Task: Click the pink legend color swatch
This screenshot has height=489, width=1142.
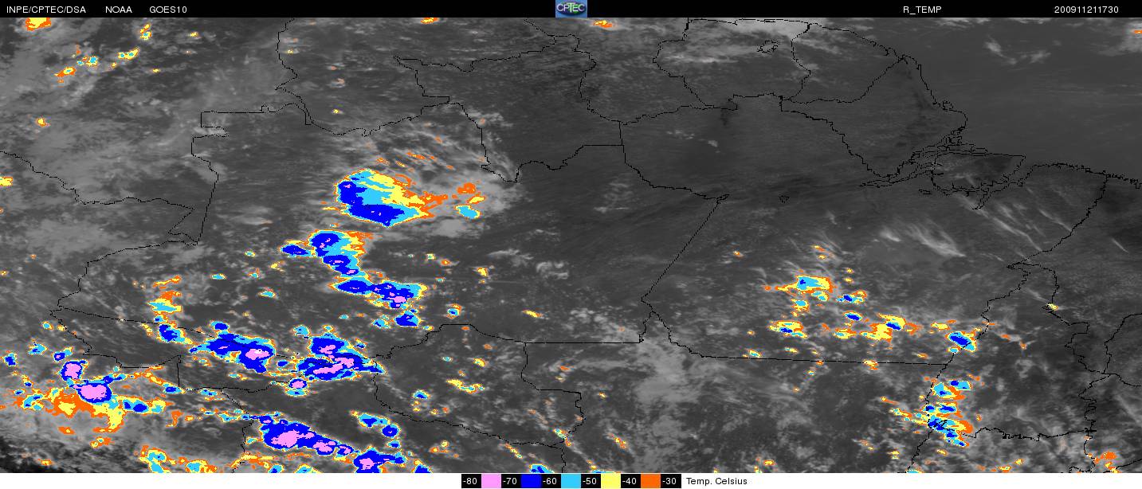Action: coord(491,481)
